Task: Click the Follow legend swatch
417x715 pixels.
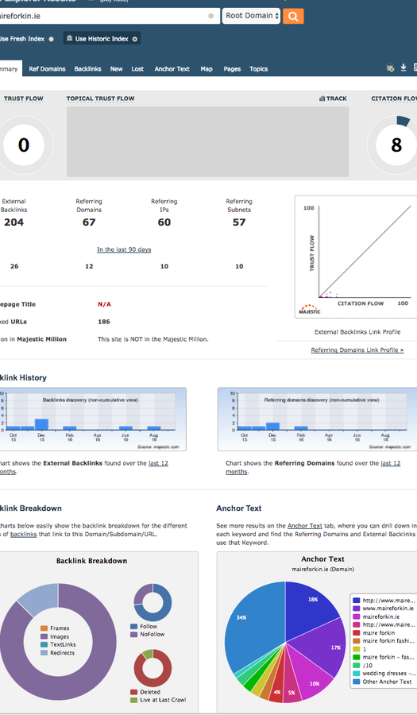Action: point(134,627)
